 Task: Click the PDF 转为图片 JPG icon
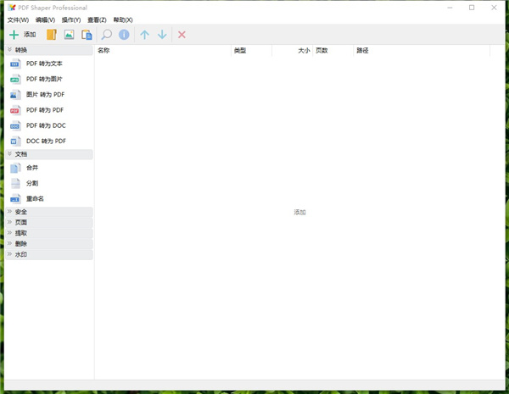point(15,79)
